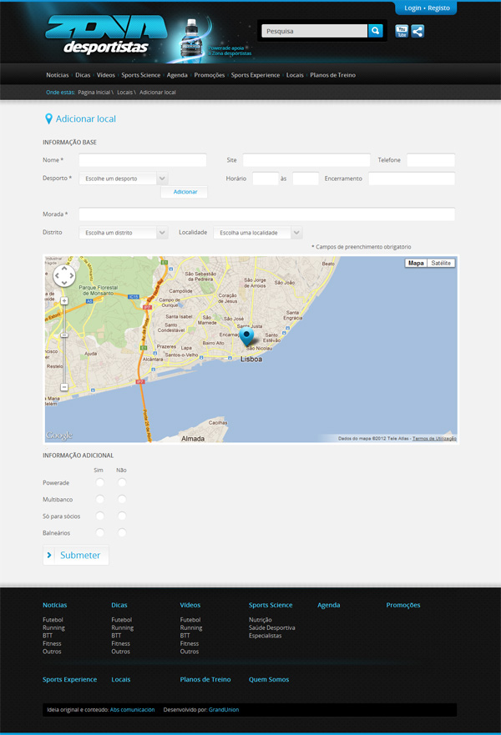Switch map to Satélite view

pos(441,263)
